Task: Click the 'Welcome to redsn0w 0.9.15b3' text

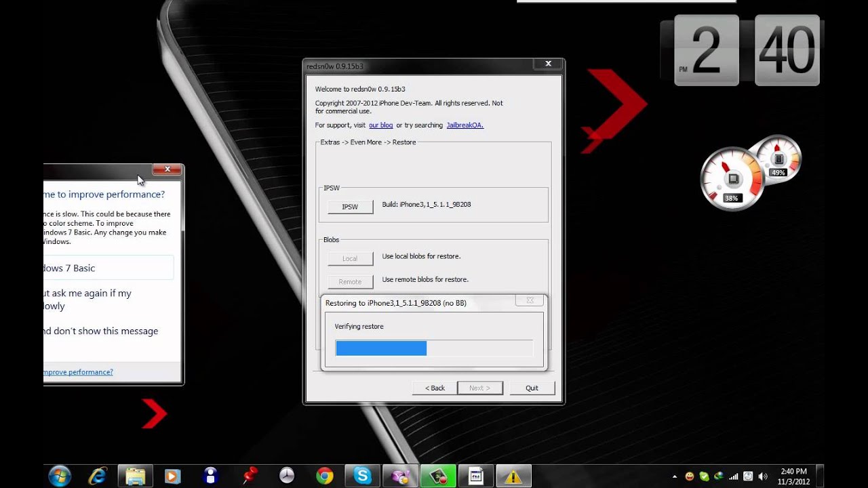Action: tap(360, 89)
